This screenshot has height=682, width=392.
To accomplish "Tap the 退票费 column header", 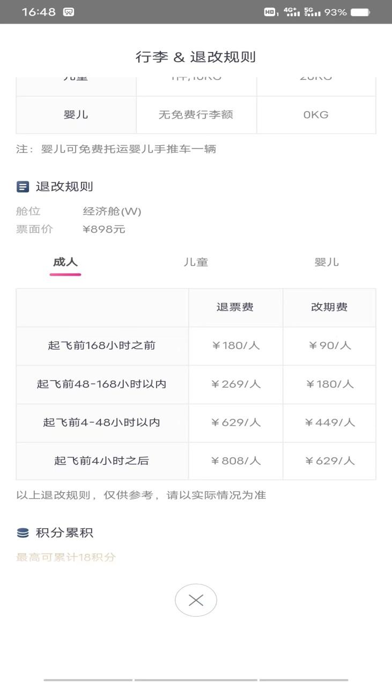I will pyautogui.click(x=235, y=307).
